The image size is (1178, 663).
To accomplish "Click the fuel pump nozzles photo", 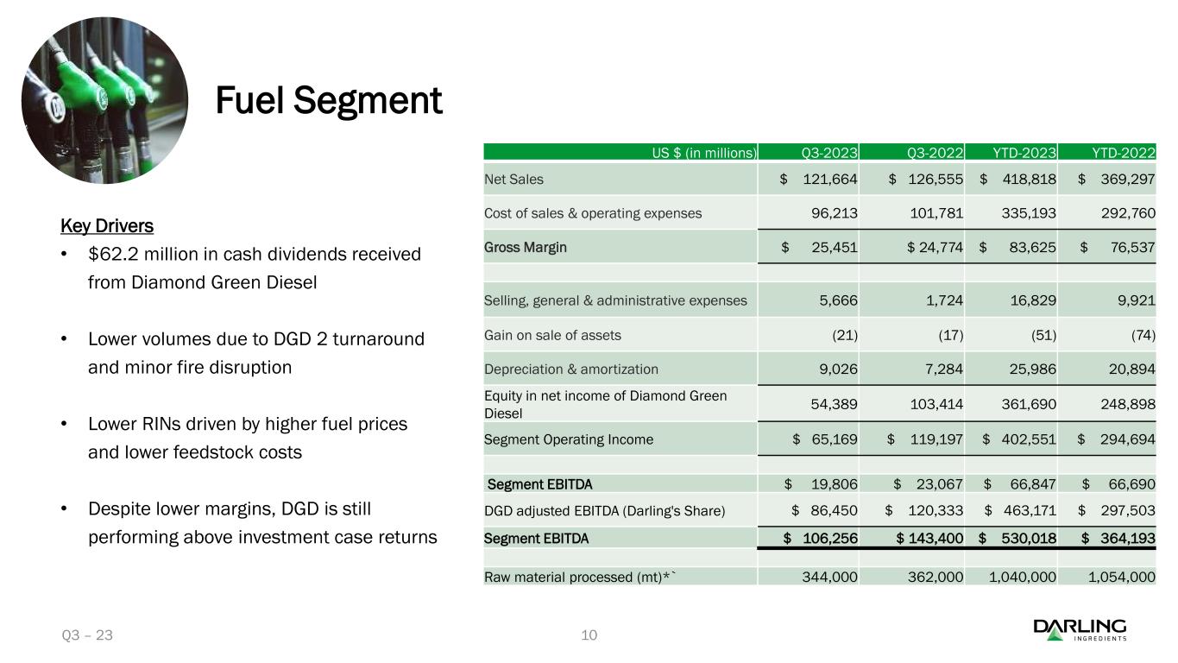I will [x=104, y=100].
